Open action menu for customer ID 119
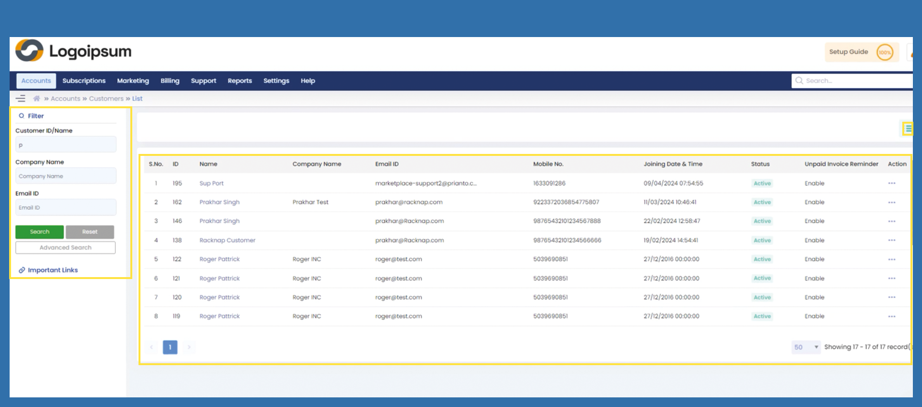The width and height of the screenshot is (922, 407). [891, 317]
